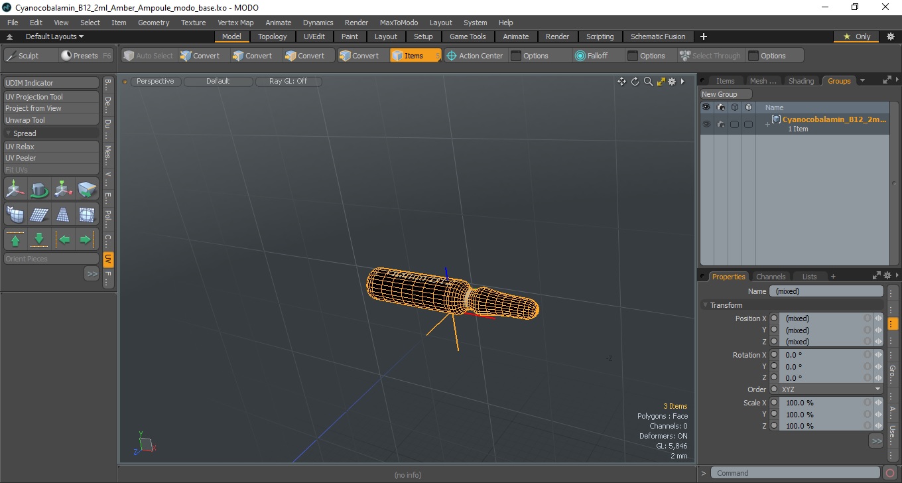Viewport: 902px width, 483px height.
Task: Click the rotate cube icon with green arrow
Action: pos(39,190)
